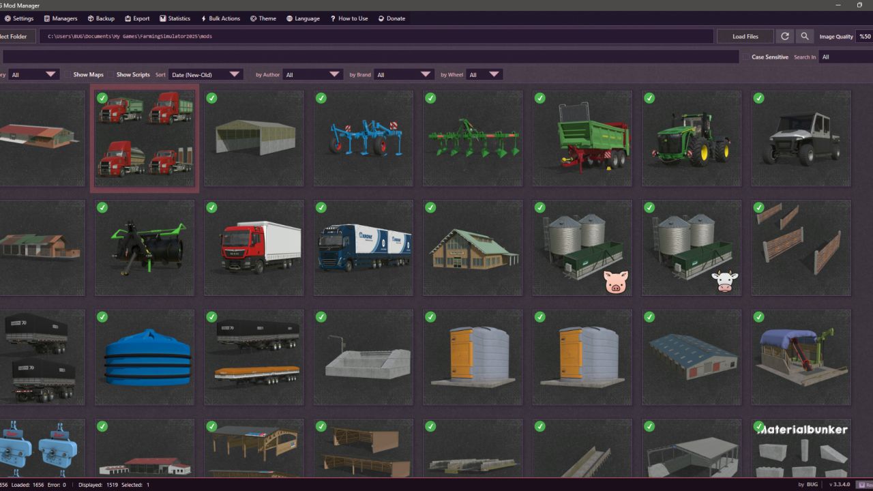Open the Backup menu
Screen dimensions: 873x491
[101, 18]
